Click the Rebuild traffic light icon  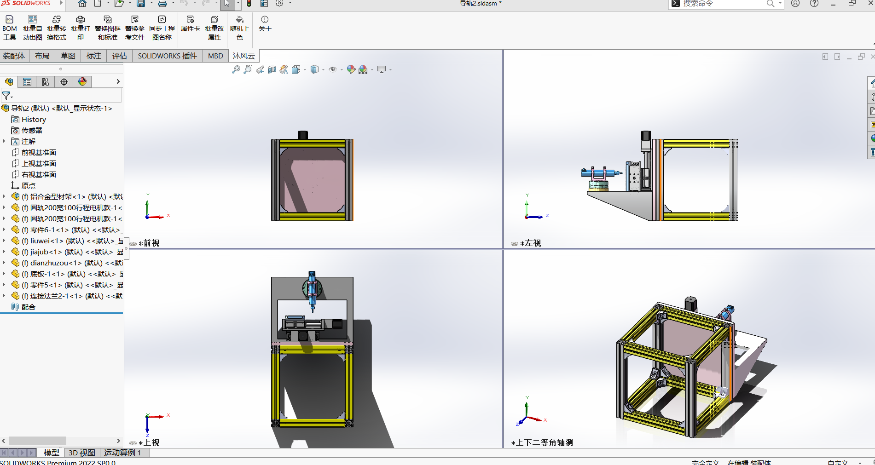pyautogui.click(x=249, y=4)
